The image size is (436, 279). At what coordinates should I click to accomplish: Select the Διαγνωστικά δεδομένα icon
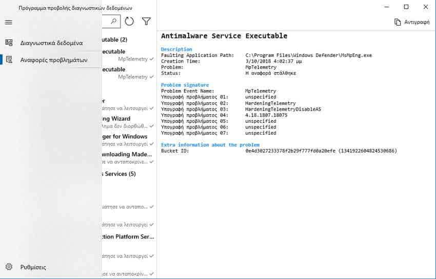coord(9,43)
